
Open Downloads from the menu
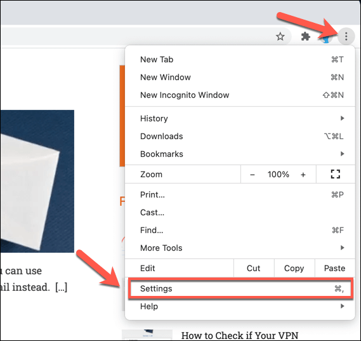point(240,136)
